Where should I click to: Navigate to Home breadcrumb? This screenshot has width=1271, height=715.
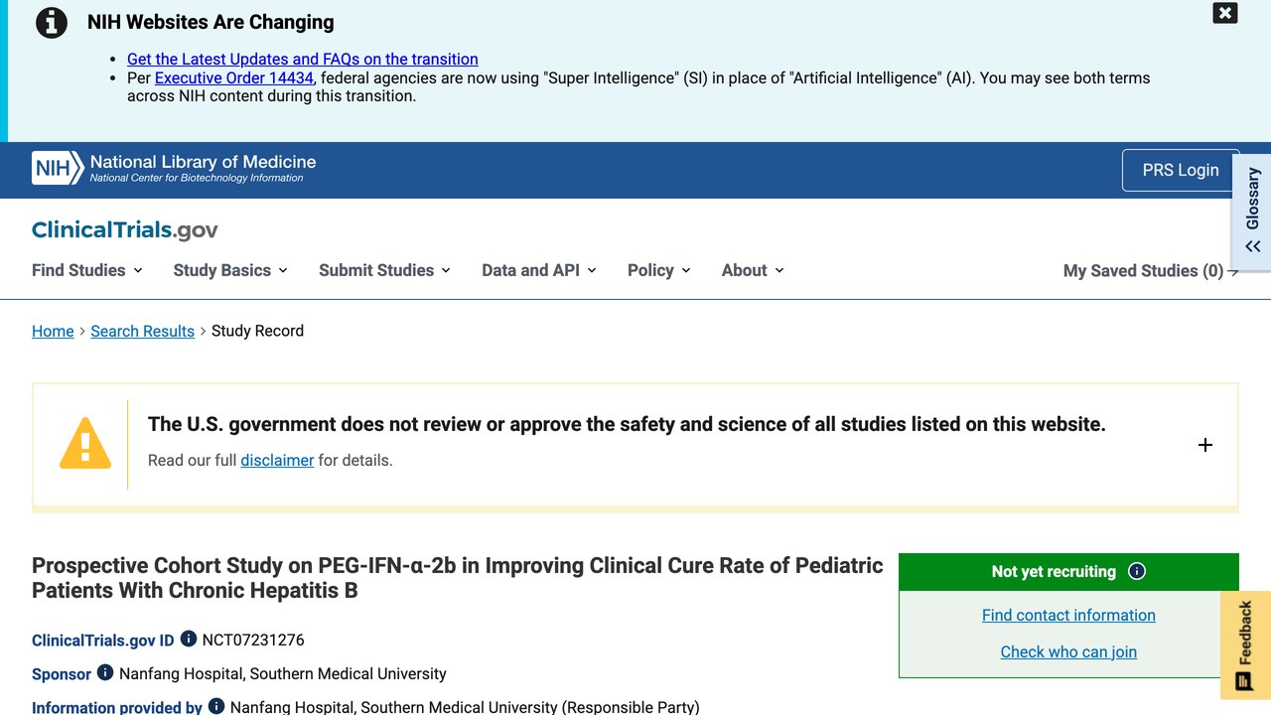53,331
